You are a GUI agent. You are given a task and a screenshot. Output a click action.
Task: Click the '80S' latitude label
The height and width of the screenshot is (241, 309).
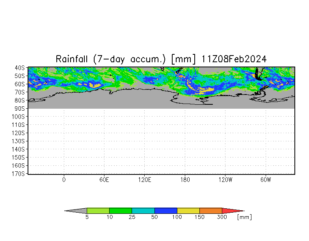pos(20,100)
